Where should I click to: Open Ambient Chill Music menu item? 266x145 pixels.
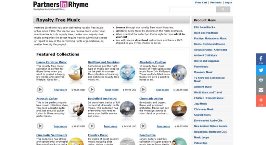point(206,55)
